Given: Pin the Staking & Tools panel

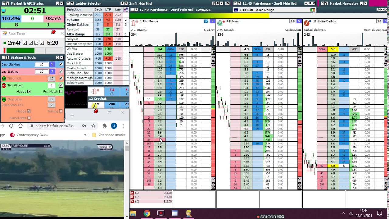Looking at the screenshot, I should (58, 57).
